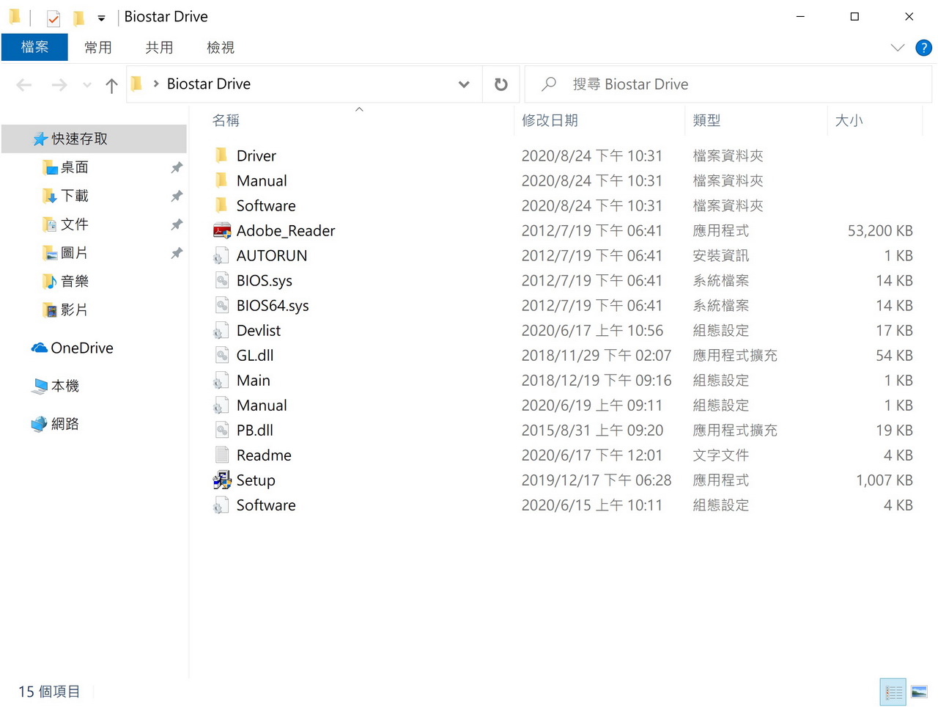Sort by the 修改日期 column header
Image resolution: width=938 pixels, height=707 pixels.
tap(550, 120)
